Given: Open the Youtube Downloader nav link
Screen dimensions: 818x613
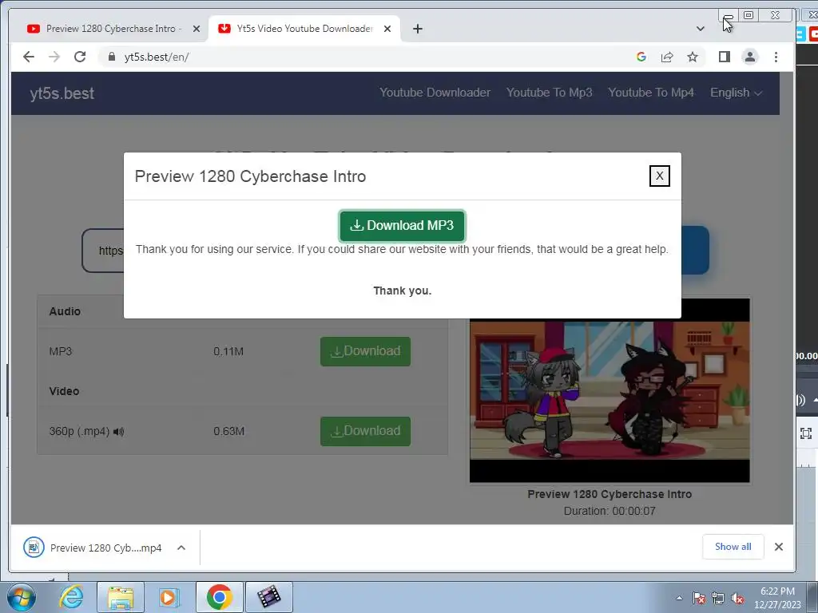Looking at the screenshot, I should pyautogui.click(x=435, y=93).
